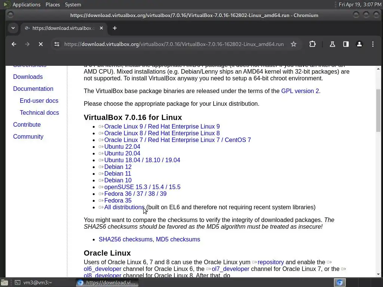The width and height of the screenshot is (383, 287).
Task: Open the Extensions puzzle icon
Action: 312,44
